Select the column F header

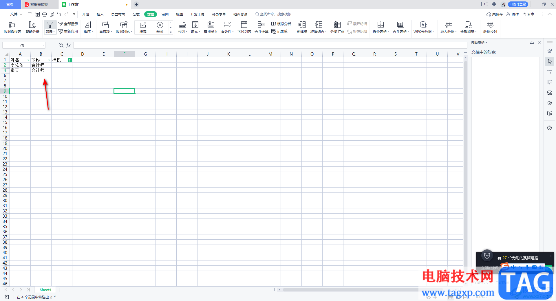(x=124, y=54)
